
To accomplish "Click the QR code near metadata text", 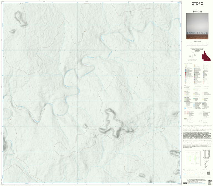I will tap(208, 173).
